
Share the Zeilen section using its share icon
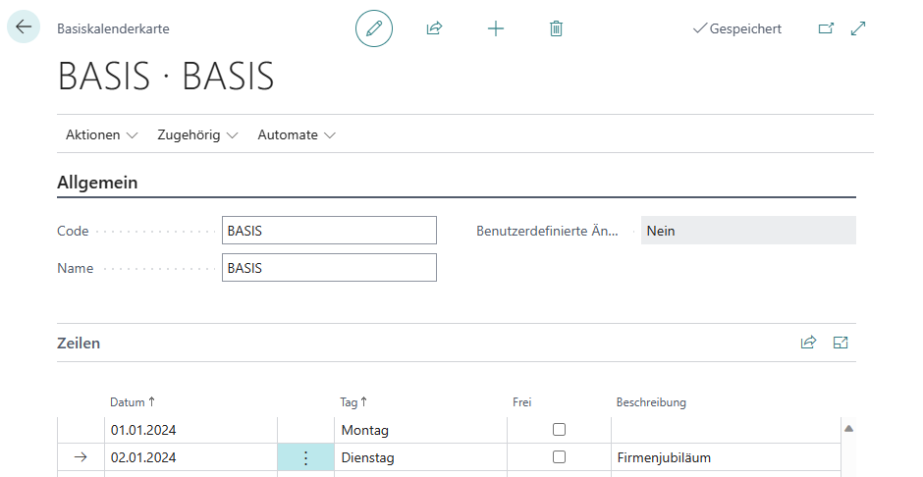[x=808, y=343]
